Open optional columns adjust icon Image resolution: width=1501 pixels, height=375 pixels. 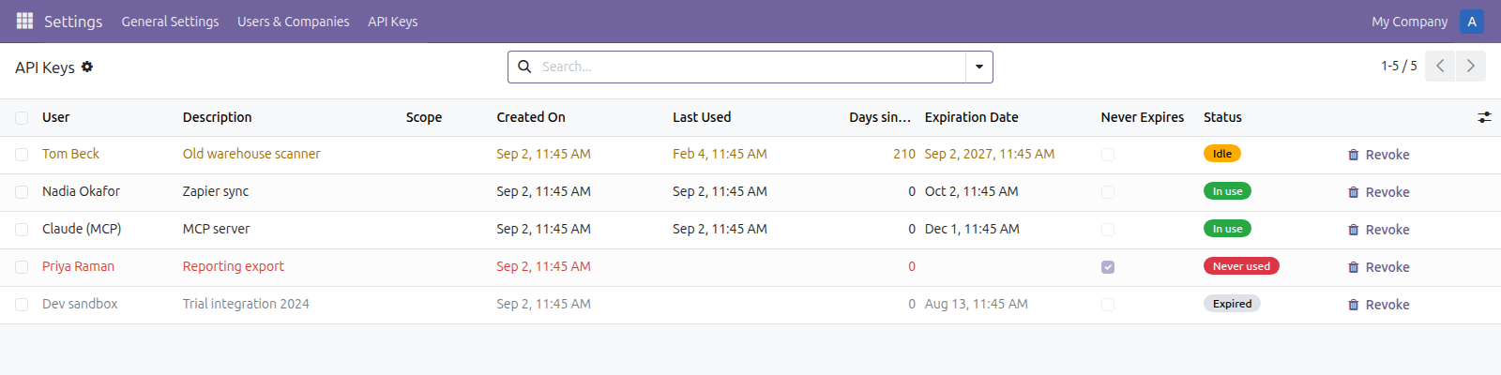click(x=1484, y=117)
